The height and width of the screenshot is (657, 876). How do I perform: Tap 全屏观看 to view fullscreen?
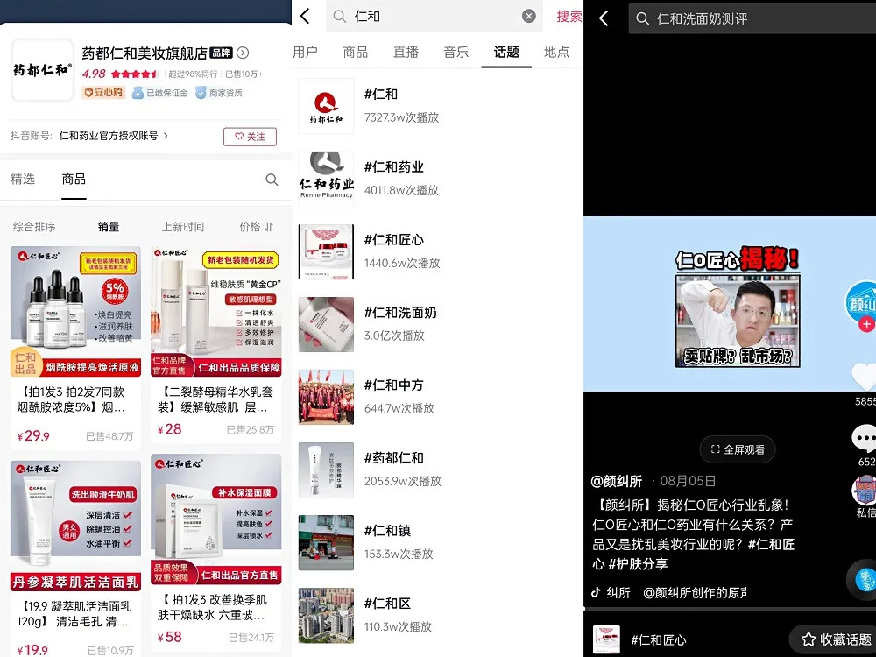737,449
